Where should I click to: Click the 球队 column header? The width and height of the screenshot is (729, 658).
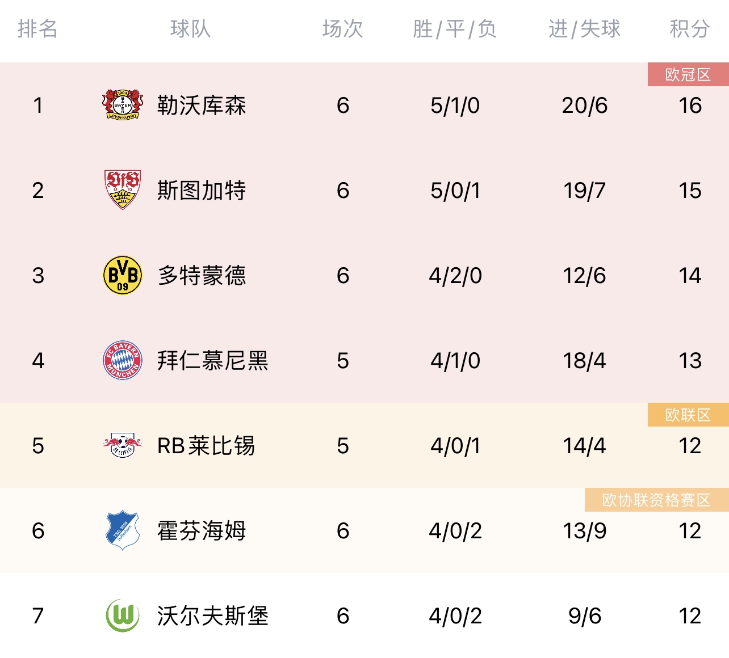191,28
